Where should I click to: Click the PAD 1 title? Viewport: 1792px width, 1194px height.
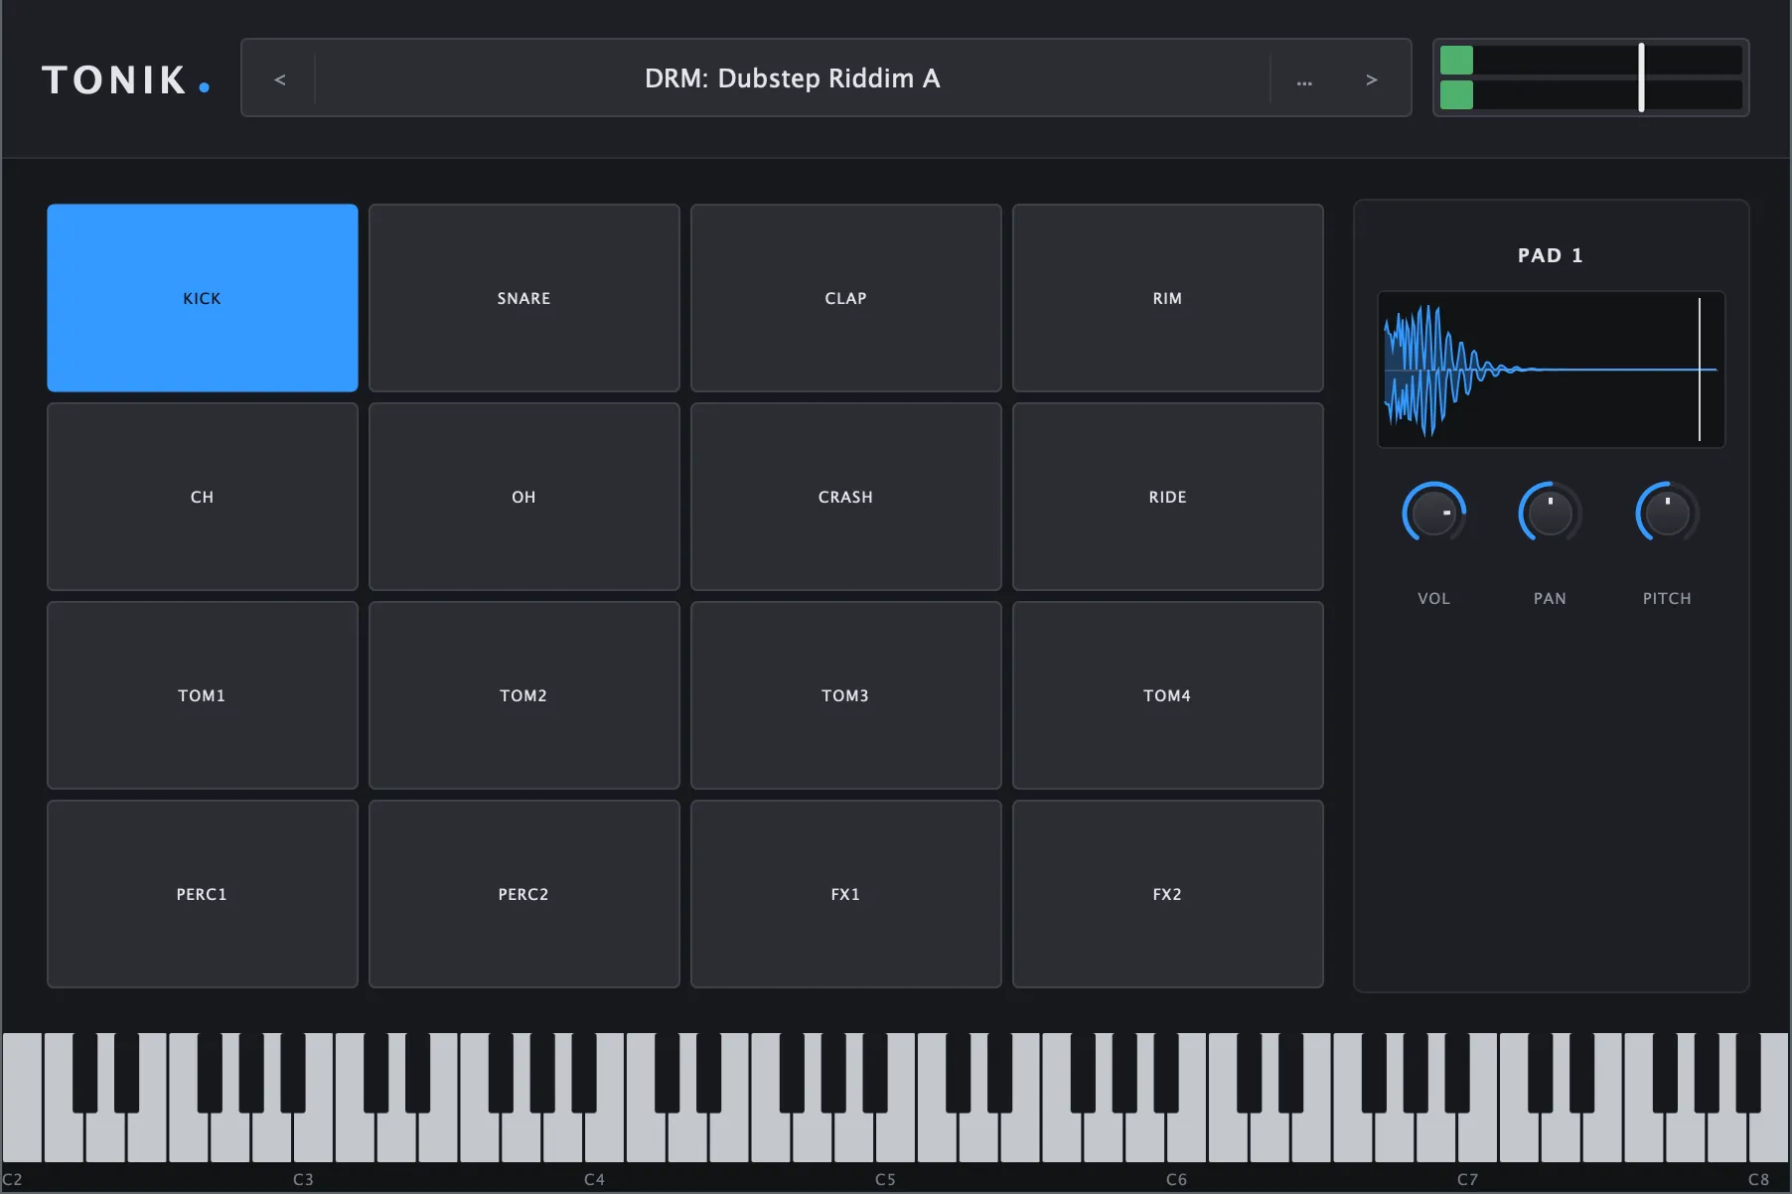pyautogui.click(x=1550, y=255)
